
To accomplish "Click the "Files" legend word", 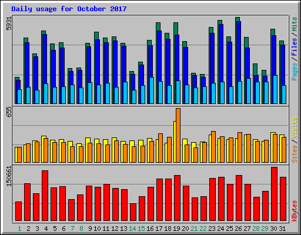I will pyautogui.click(x=294, y=47).
